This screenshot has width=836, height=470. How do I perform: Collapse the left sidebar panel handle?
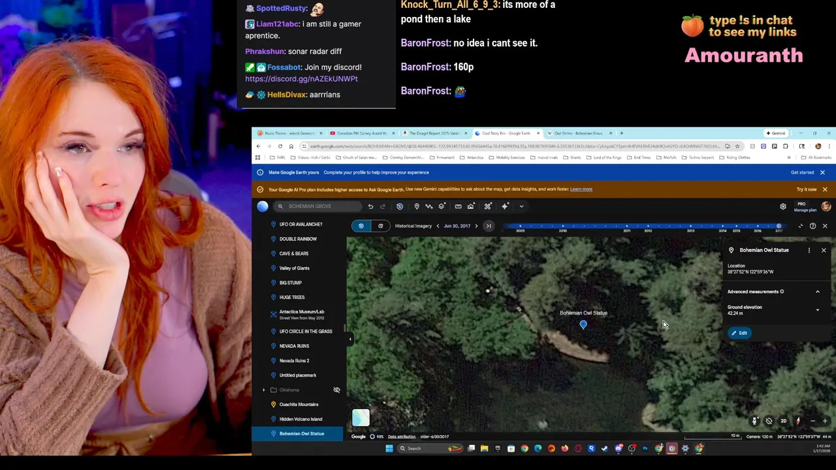[x=349, y=339]
